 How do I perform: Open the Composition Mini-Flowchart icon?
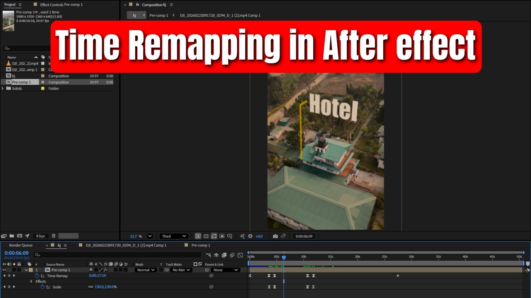pyautogui.click(x=208, y=255)
